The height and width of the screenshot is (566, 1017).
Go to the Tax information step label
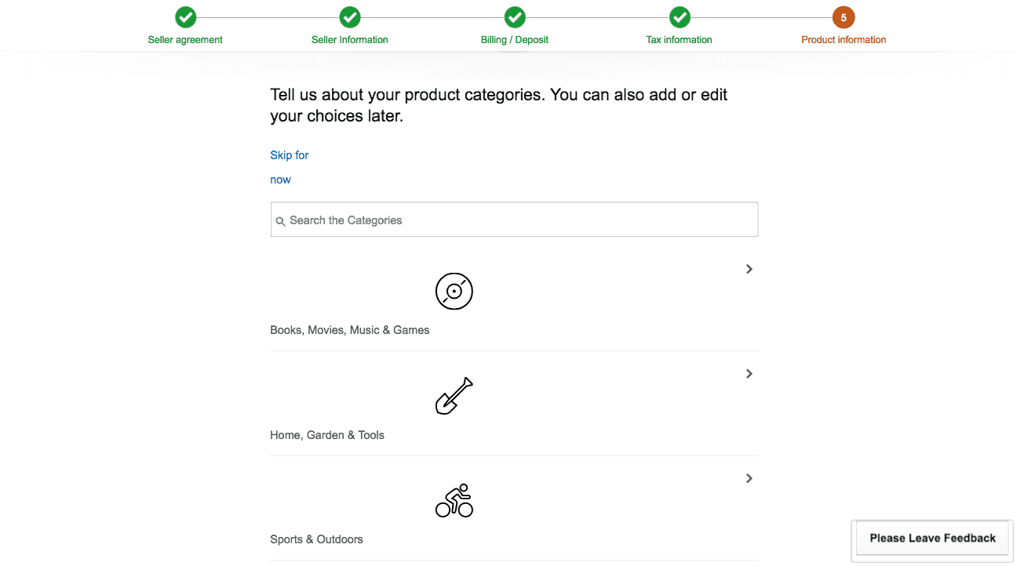679,40
